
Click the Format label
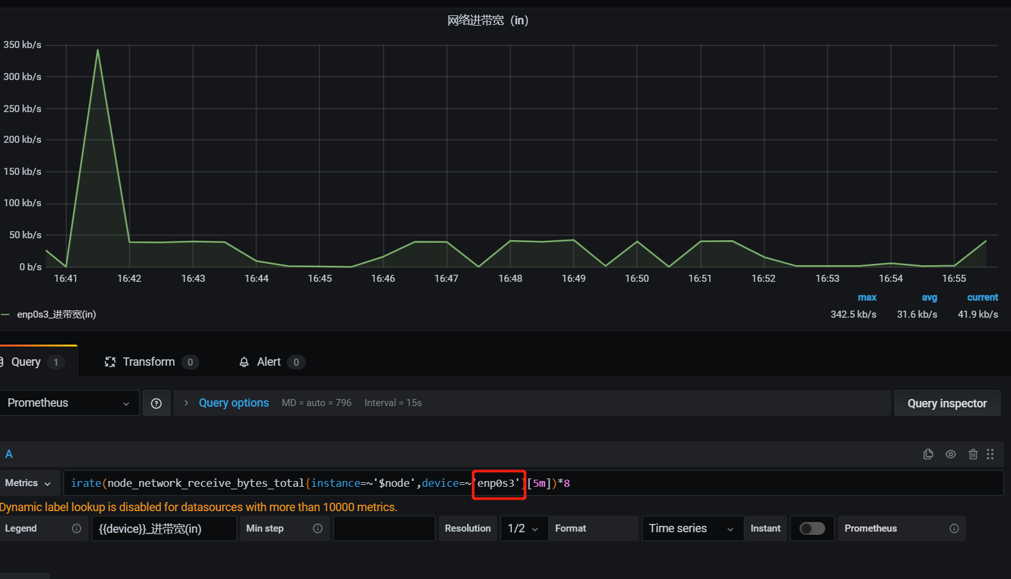click(570, 528)
